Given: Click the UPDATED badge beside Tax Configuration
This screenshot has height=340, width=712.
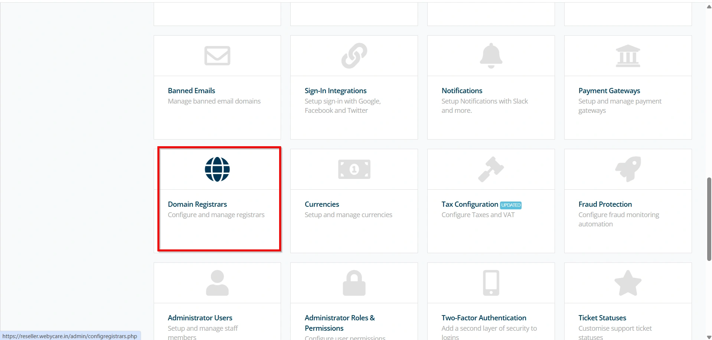Looking at the screenshot, I should [511, 205].
